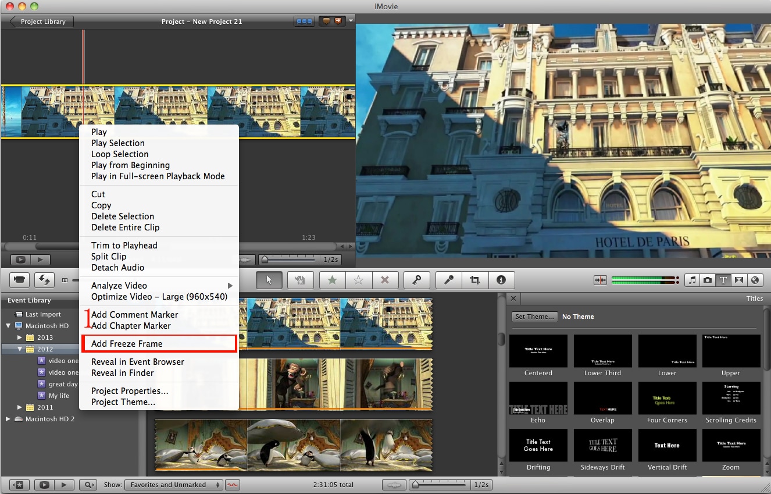The width and height of the screenshot is (771, 494).
Task: Choose Reveal in Finder menu item
Action: point(123,373)
